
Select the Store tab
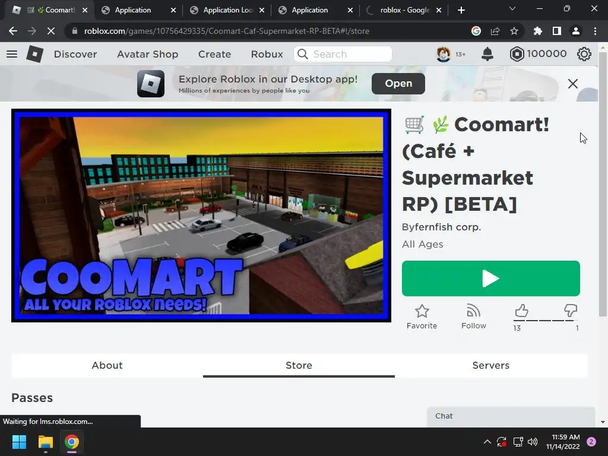pyautogui.click(x=299, y=365)
